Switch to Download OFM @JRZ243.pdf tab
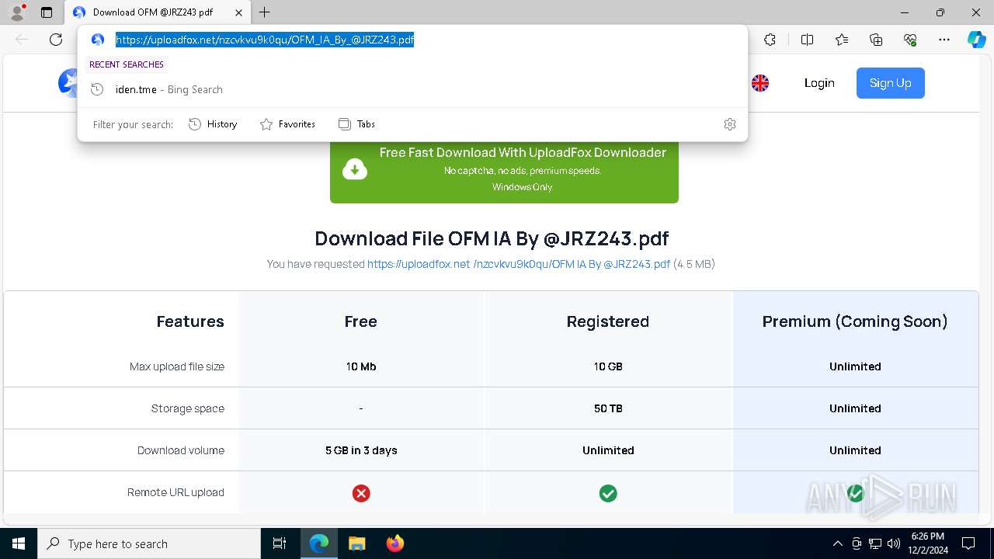Screen dimensions: 994x559 tap(158, 12)
